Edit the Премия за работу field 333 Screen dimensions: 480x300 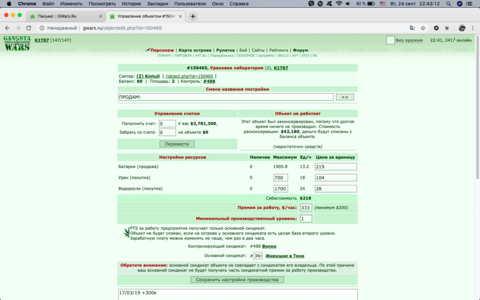pyautogui.click(x=306, y=208)
